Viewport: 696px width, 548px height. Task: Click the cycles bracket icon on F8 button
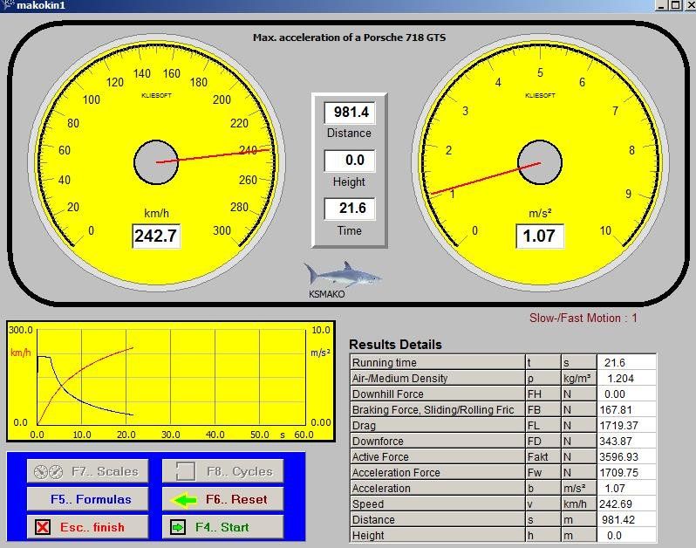[x=186, y=471]
